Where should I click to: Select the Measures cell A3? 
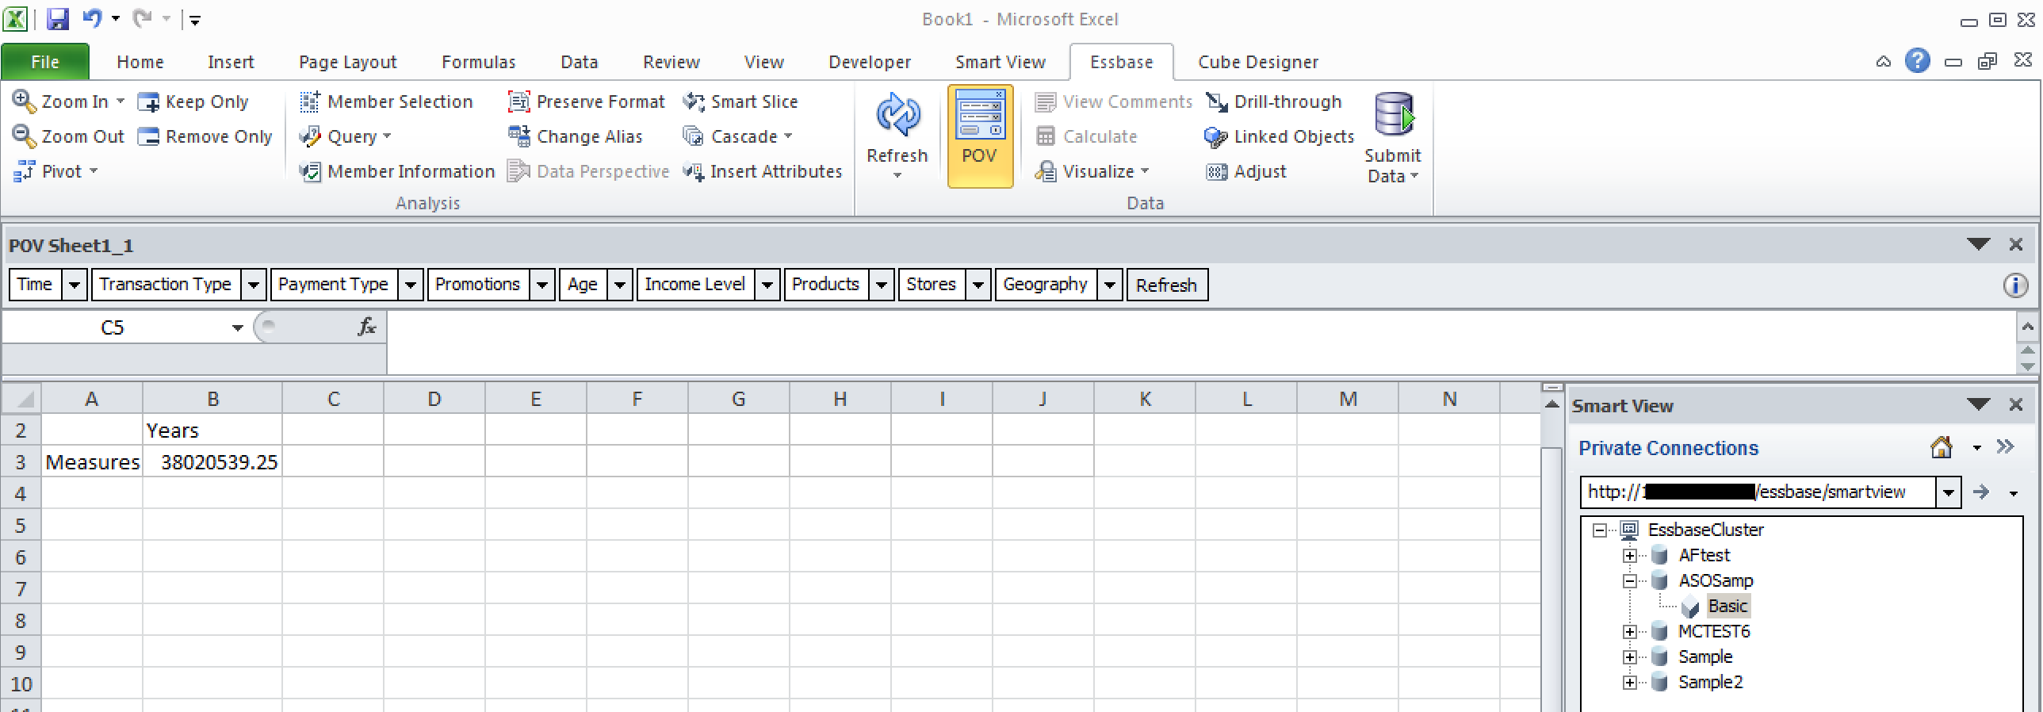[x=92, y=461]
